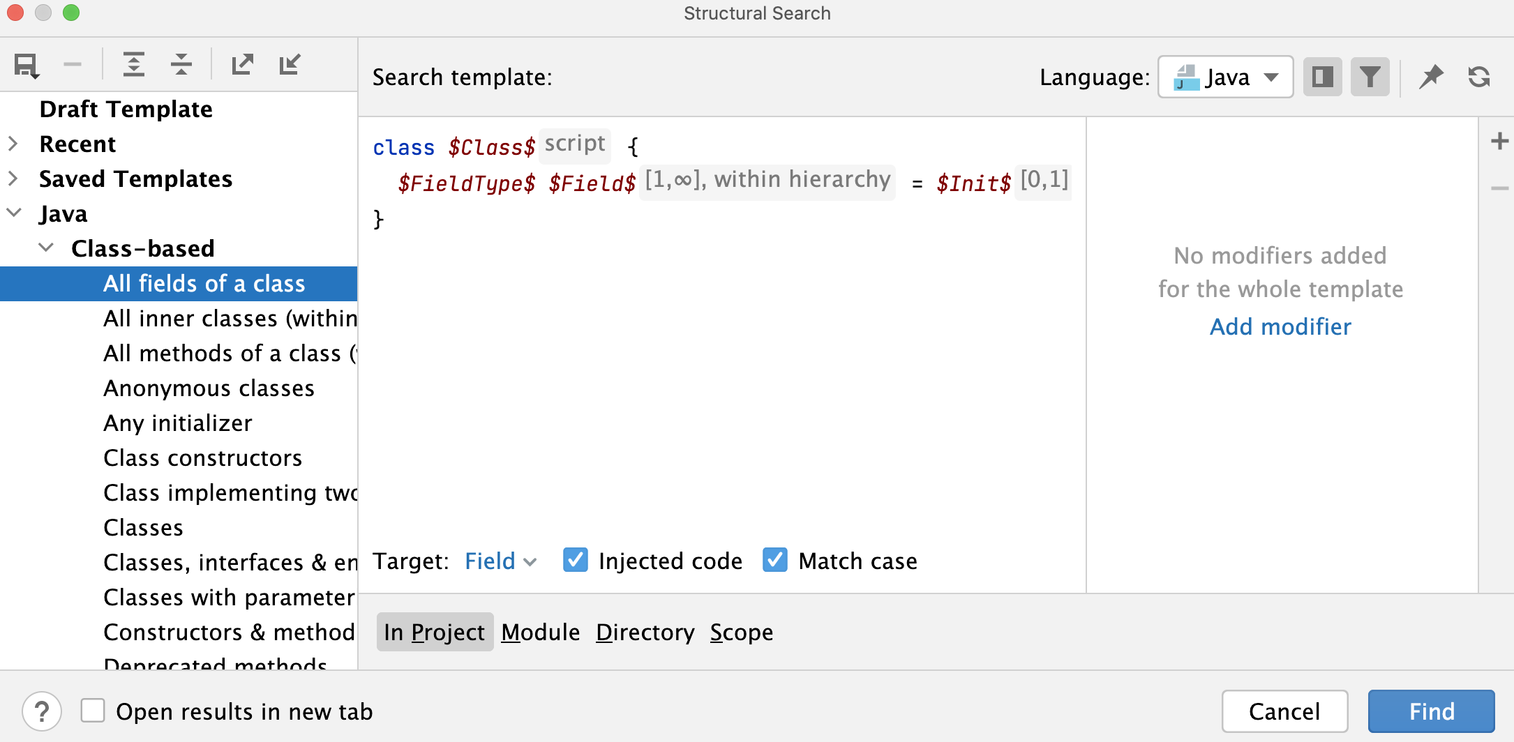Expand the Saved Templates node
Screen dimensions: 1514x742
(13, 179)
